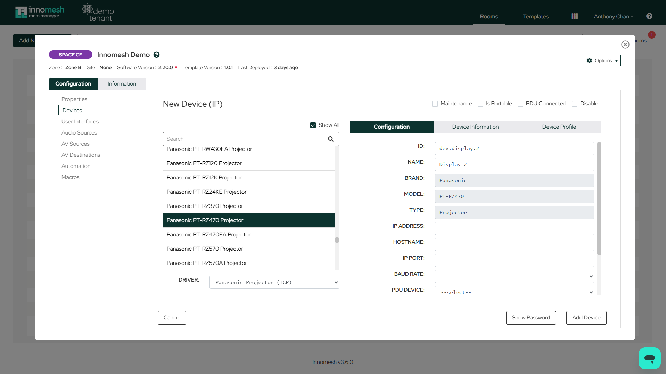Viewport: 666px width, 374px height.
Task: Open the PDU Device select dropdown
Action: pyautogui.click(x=514, y=291)
